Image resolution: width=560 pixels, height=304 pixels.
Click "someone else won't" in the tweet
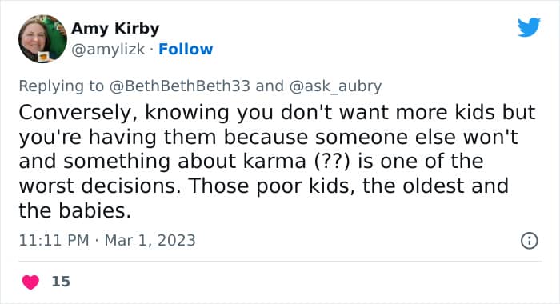pos(416,137)
